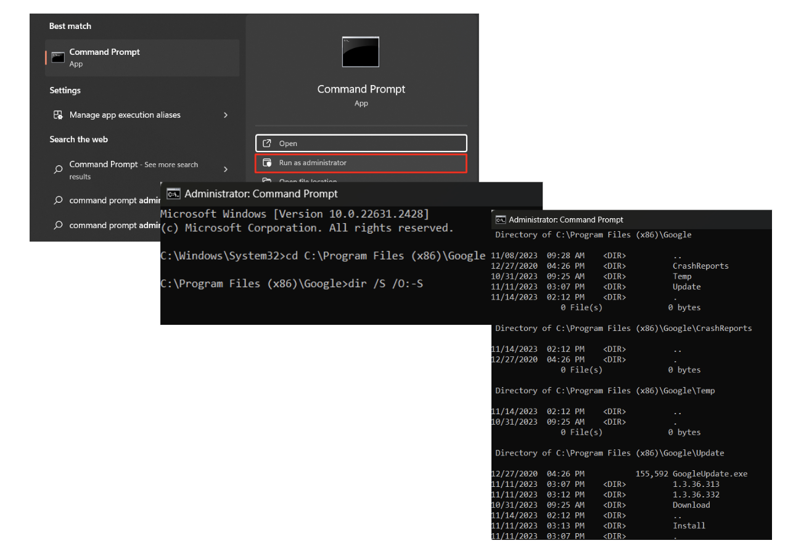Expand the chevron beside 'Command Prompt - See more search results'
Screen dimensions: 809x551
tap(226, 169)
